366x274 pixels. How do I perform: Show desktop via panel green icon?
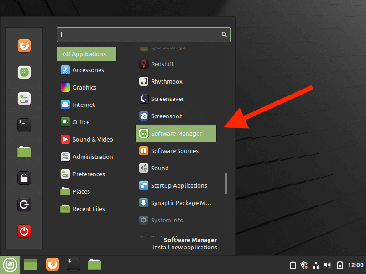pos(31,265)
